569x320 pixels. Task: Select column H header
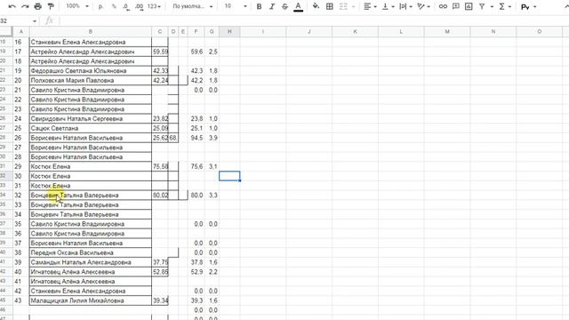click(x=229, y=32)
